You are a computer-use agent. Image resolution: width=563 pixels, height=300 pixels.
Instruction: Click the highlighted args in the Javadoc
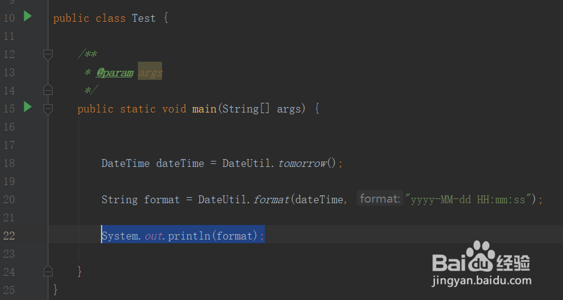click(x=150, y=73)
